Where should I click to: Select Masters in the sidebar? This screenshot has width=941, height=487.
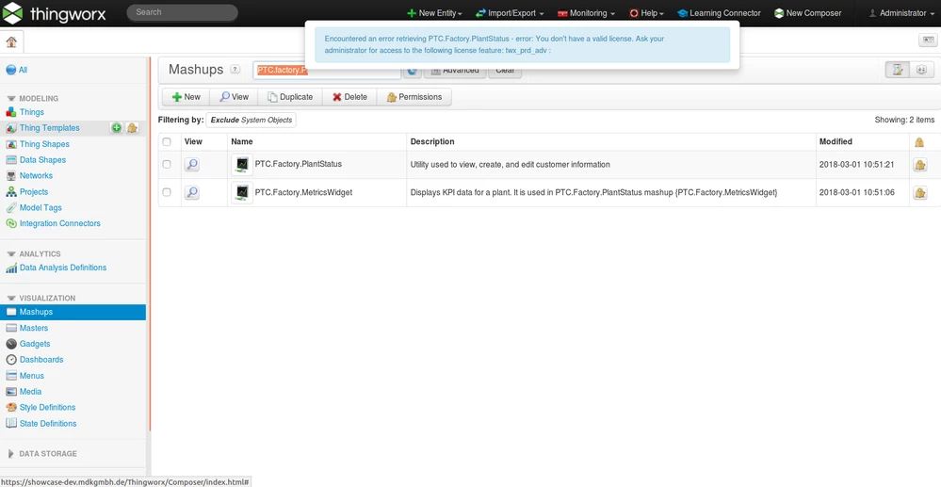(34, 328)
